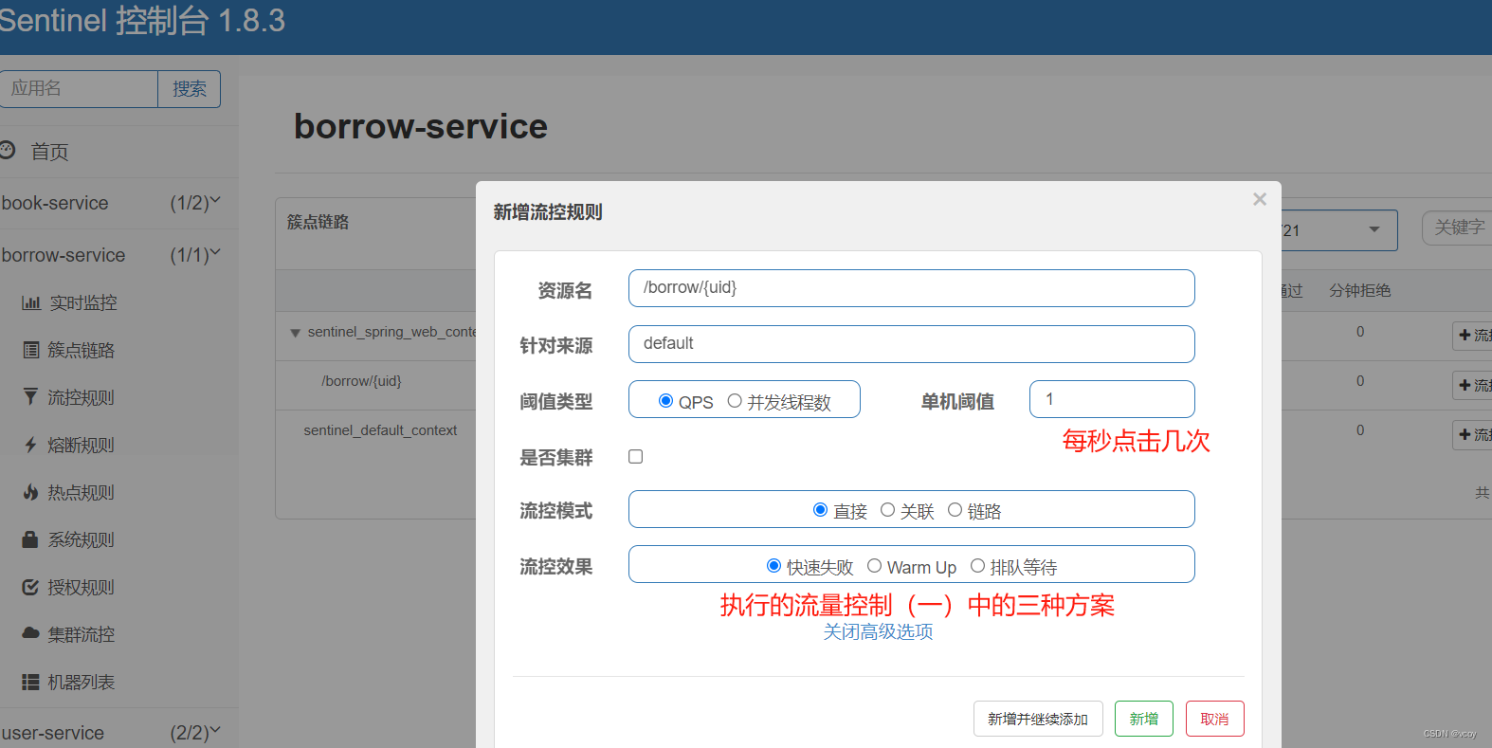Click 新增并继续添加 button

pyautogui.click(x=1038, y=719)
